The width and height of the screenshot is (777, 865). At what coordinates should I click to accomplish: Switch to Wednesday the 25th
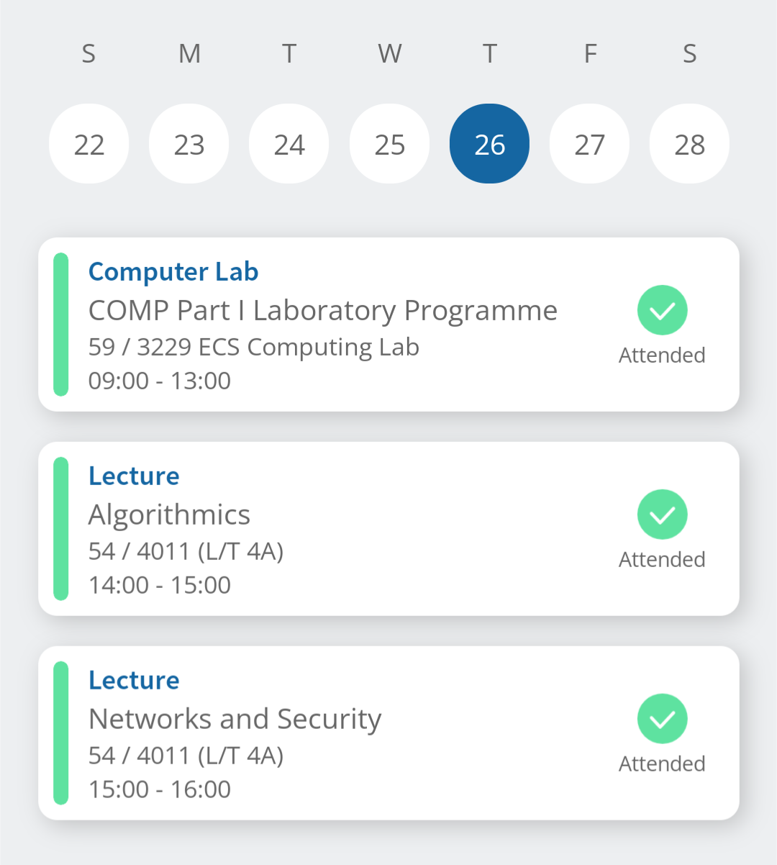pyautogui.click(x=389, y=144)
